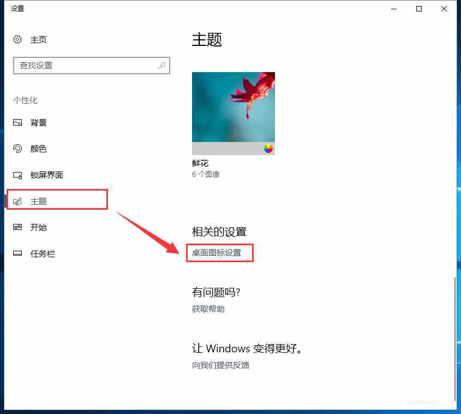Click the colorful Windows logo on theme preview

(267, 148)
